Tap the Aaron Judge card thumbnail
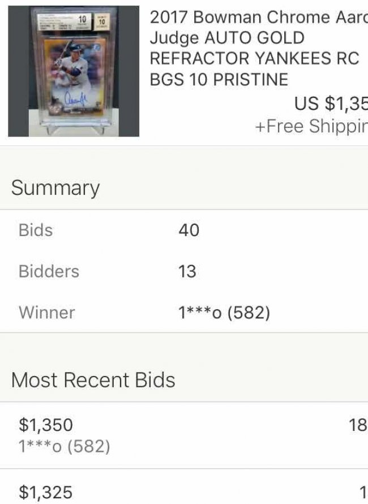Screen dimensions: 368x504 click(x=74, y=71)
